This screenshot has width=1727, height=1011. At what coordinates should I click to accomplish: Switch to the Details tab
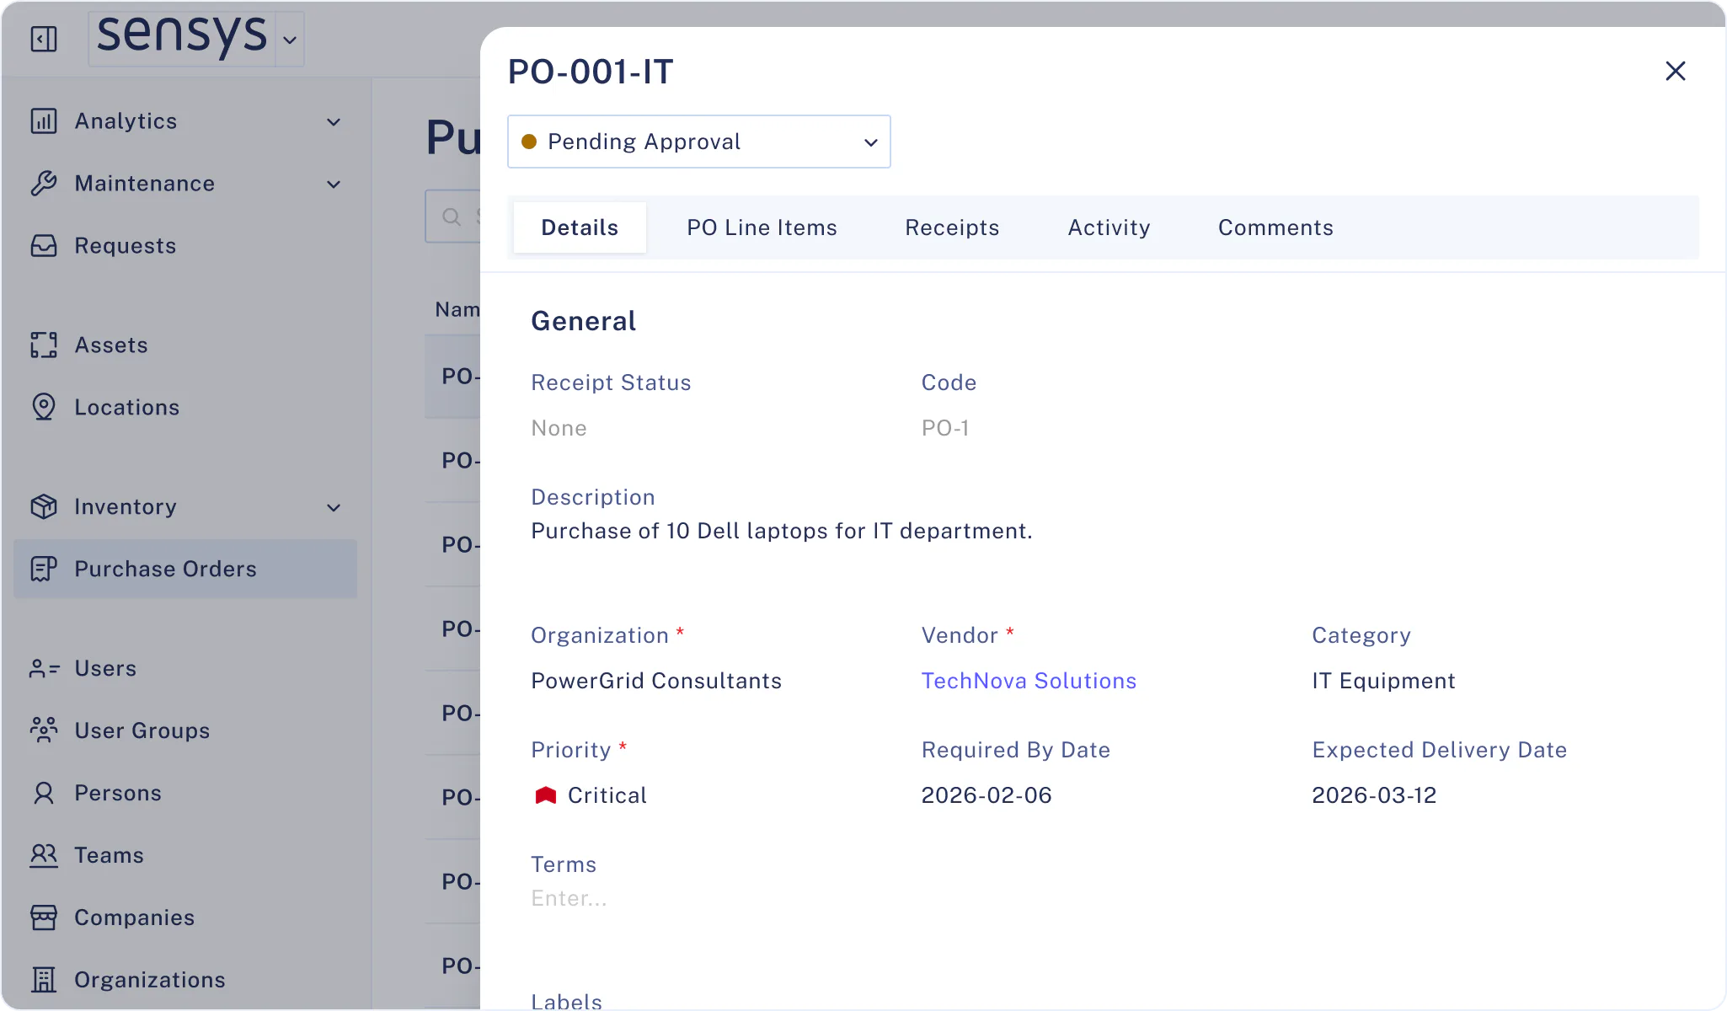[580, 227]
